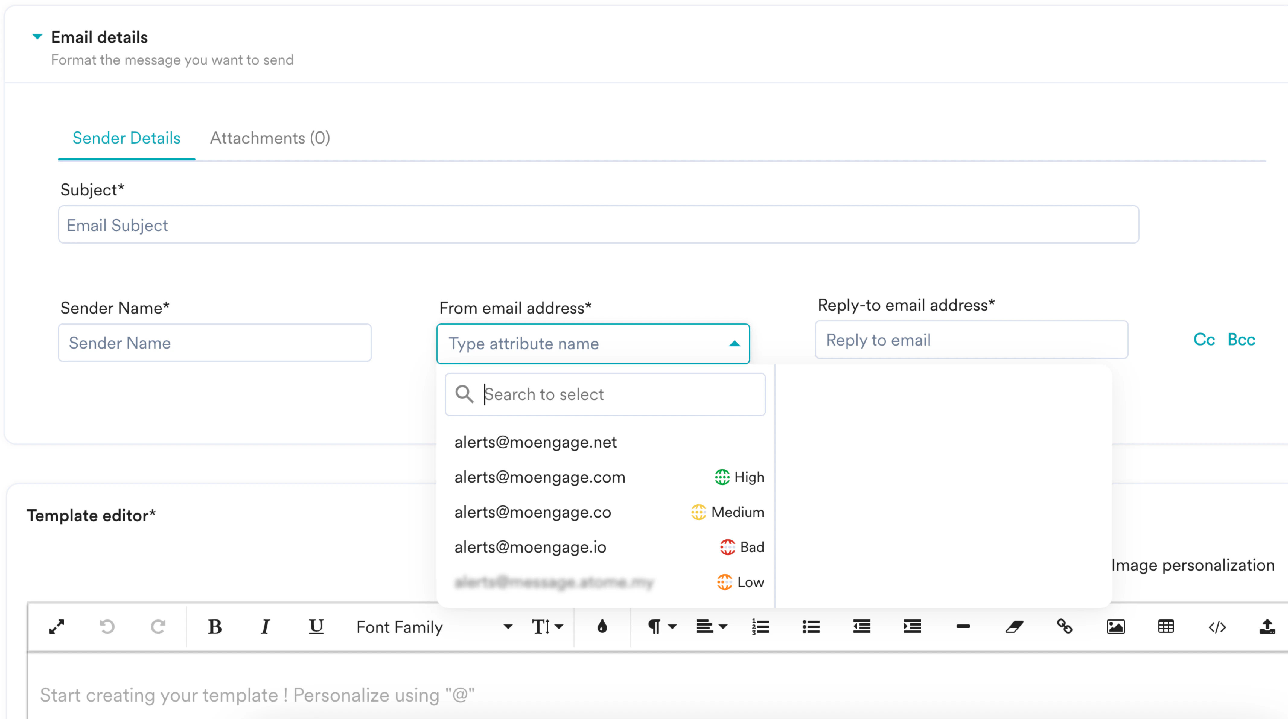This screenshot has height=719, width=1288.
Task: Collapse the From email address dropdown
Action: click(x=734, y=344)
